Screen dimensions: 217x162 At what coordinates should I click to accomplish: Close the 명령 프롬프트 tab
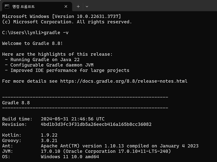pyautogui.click(x=66, y=6)
